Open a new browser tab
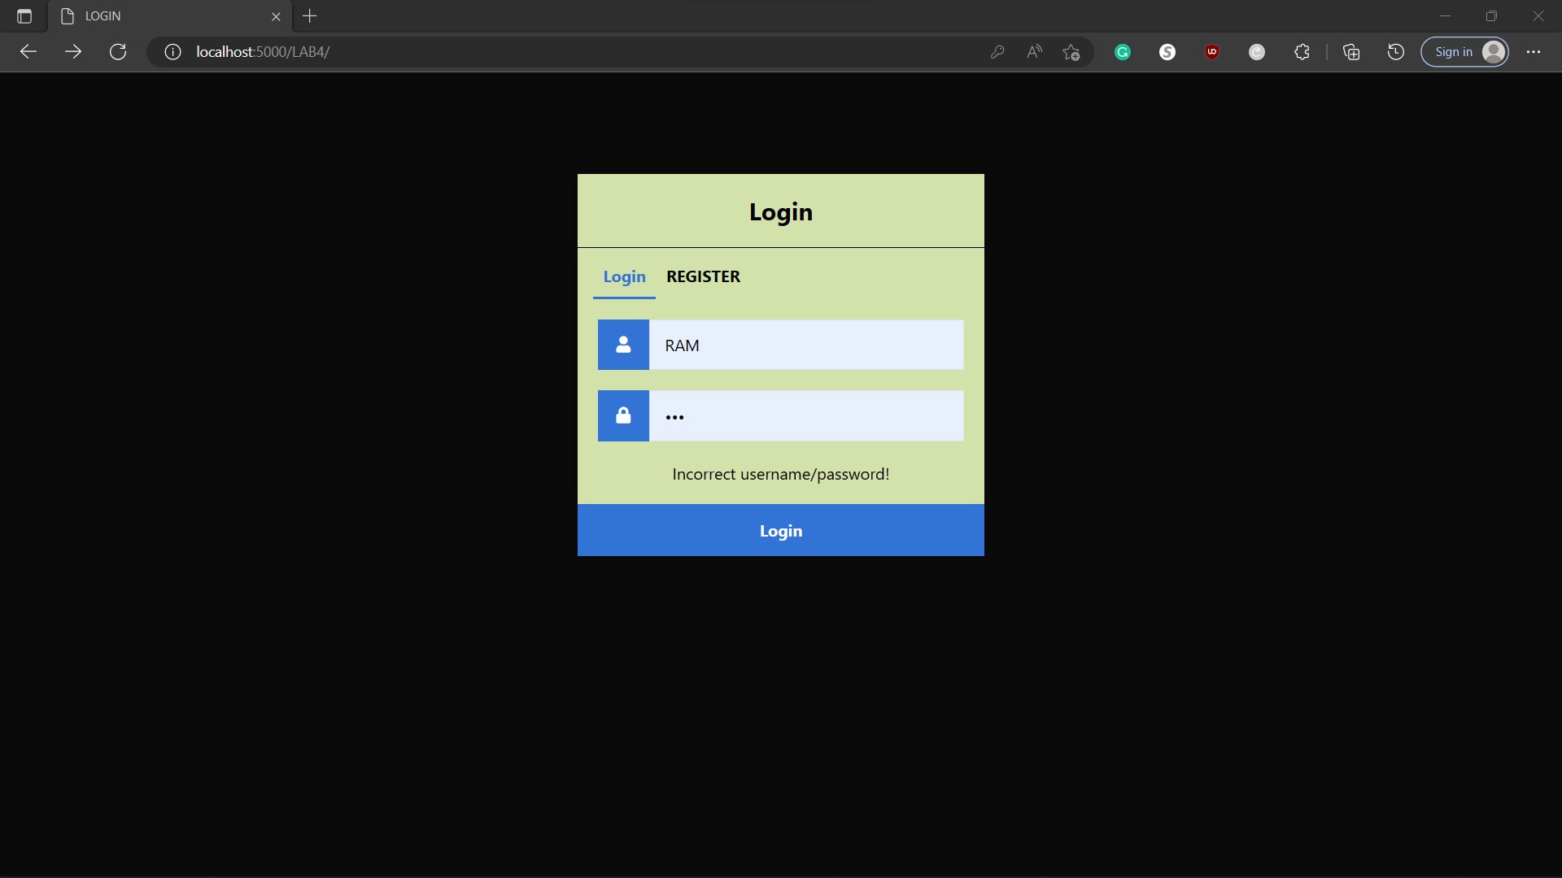1562x878 pixels. pyautogui.click(x=310, y=16)
